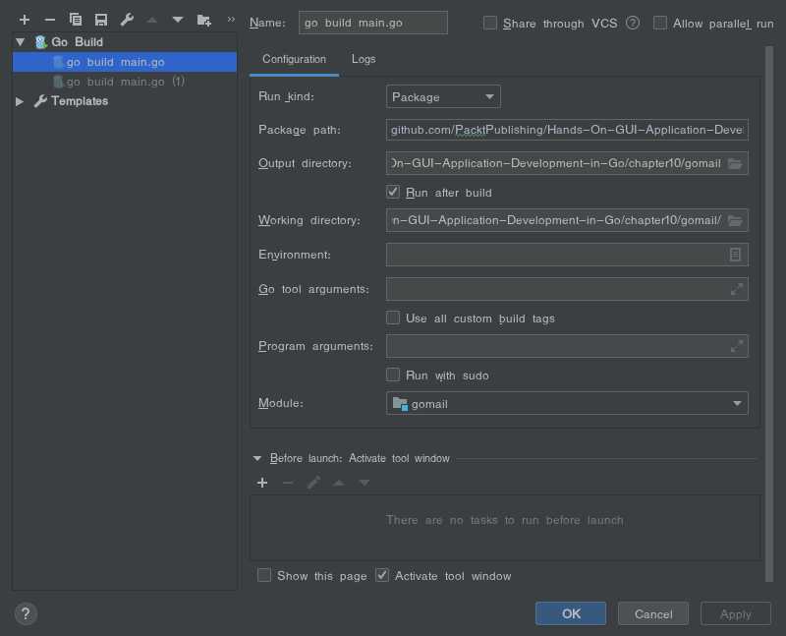Click the Cancel button
The width and height of the screenshot is (786, 636).
point(653,614)
